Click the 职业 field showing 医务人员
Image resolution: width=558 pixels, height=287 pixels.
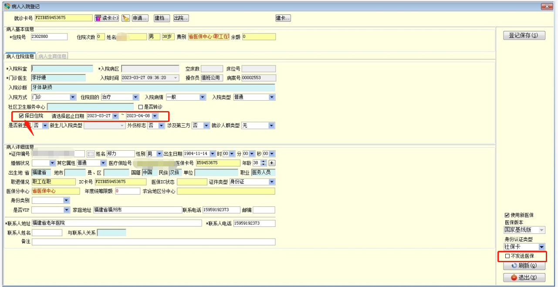click(x=263, y=172)
